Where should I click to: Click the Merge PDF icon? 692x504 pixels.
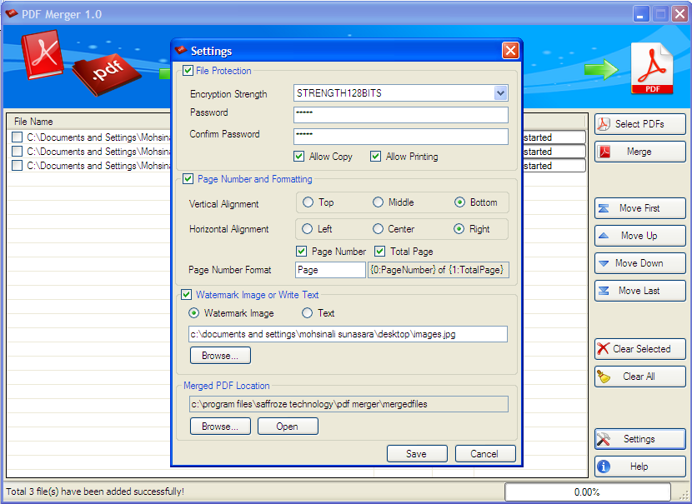604,152
